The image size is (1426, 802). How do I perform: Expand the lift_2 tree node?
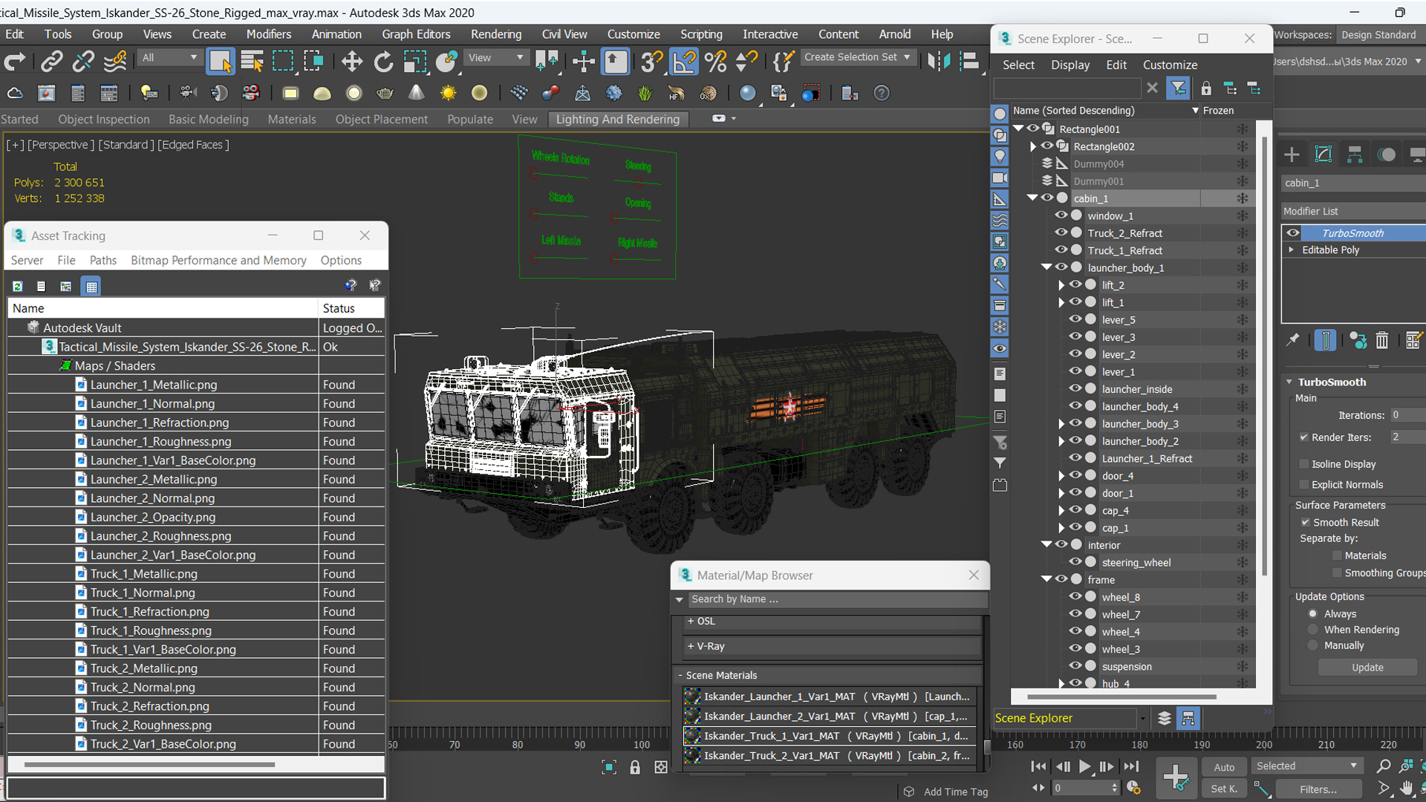click(x=1061, y=284)
